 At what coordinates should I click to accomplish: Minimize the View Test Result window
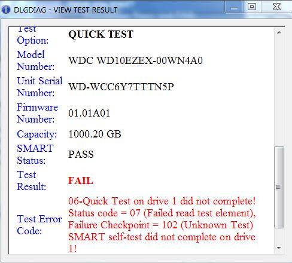(235, 7)
